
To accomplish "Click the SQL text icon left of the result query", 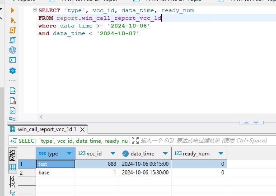I will pyautogui.click(x=14, y=141).
